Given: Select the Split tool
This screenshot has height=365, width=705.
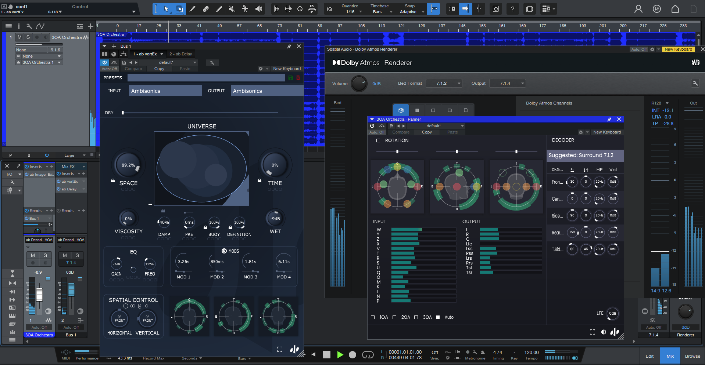Looking at the screenshot, I should [193, 9].
